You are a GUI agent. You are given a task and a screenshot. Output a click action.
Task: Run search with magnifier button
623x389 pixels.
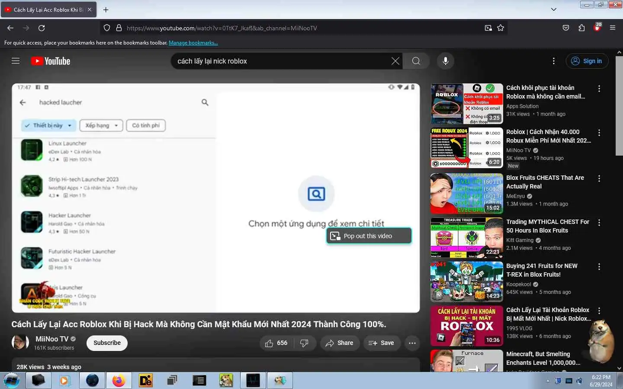(x=416, y=61)
